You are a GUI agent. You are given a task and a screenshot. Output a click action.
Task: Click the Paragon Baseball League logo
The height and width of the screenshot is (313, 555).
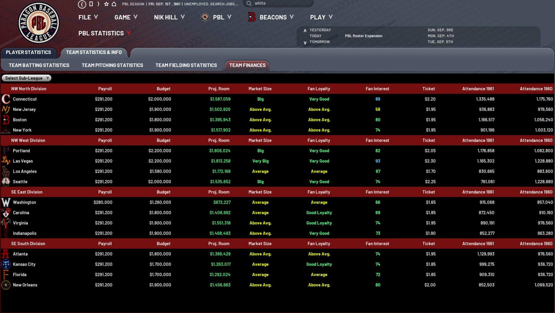pyautogui.click(x=39, y=23)
